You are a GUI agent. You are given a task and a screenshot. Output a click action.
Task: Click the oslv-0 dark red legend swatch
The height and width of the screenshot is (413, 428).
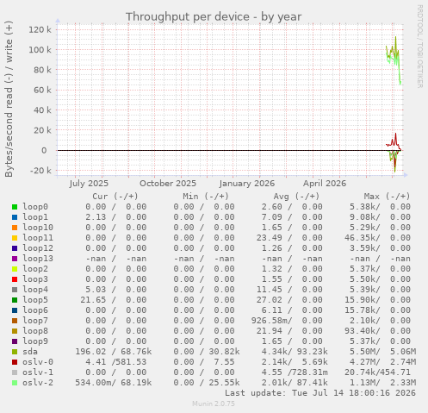[x=15, y=362]
